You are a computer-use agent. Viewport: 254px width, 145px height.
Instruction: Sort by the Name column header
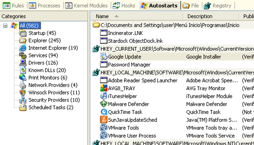tap(137, 16)
